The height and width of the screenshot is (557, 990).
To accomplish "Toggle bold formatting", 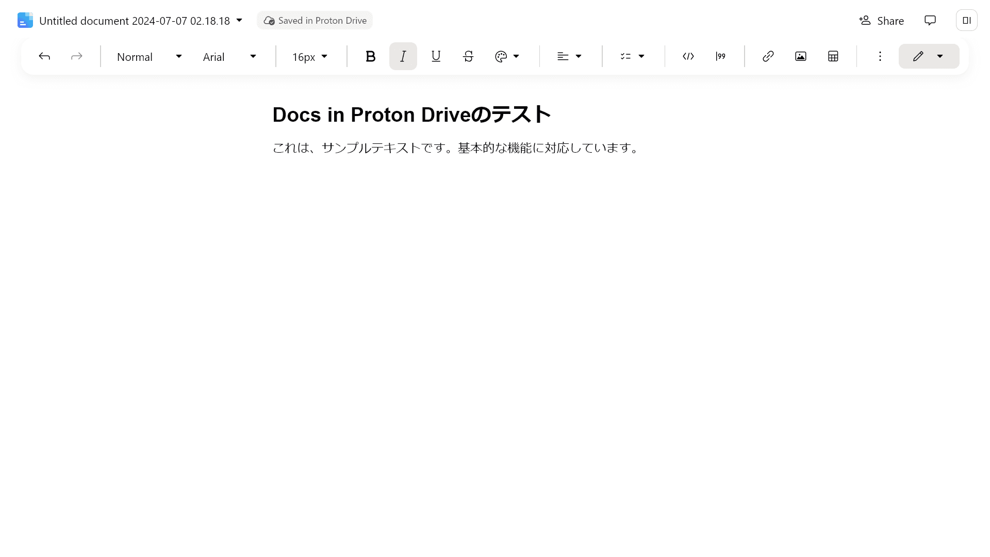I will pyautogui.click(x=370, y=56).
